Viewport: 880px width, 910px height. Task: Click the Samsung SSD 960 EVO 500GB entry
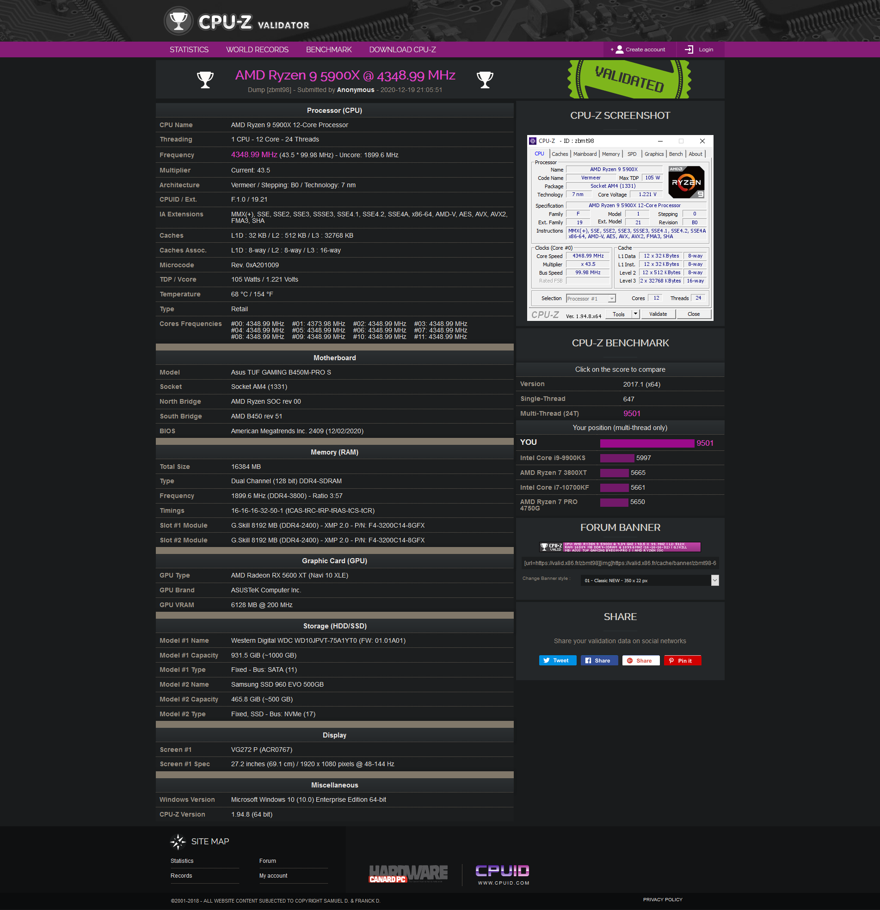tap(277, 684)
